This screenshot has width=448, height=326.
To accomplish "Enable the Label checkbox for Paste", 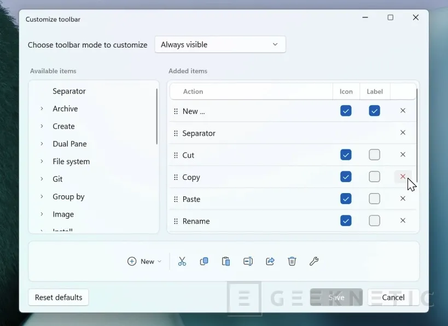I will (x=374, y=199).
